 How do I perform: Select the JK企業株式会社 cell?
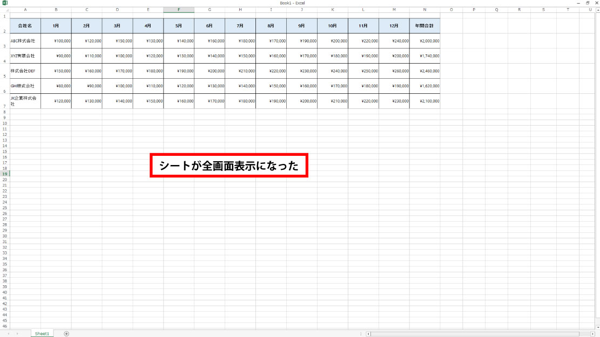pos(25,101)
